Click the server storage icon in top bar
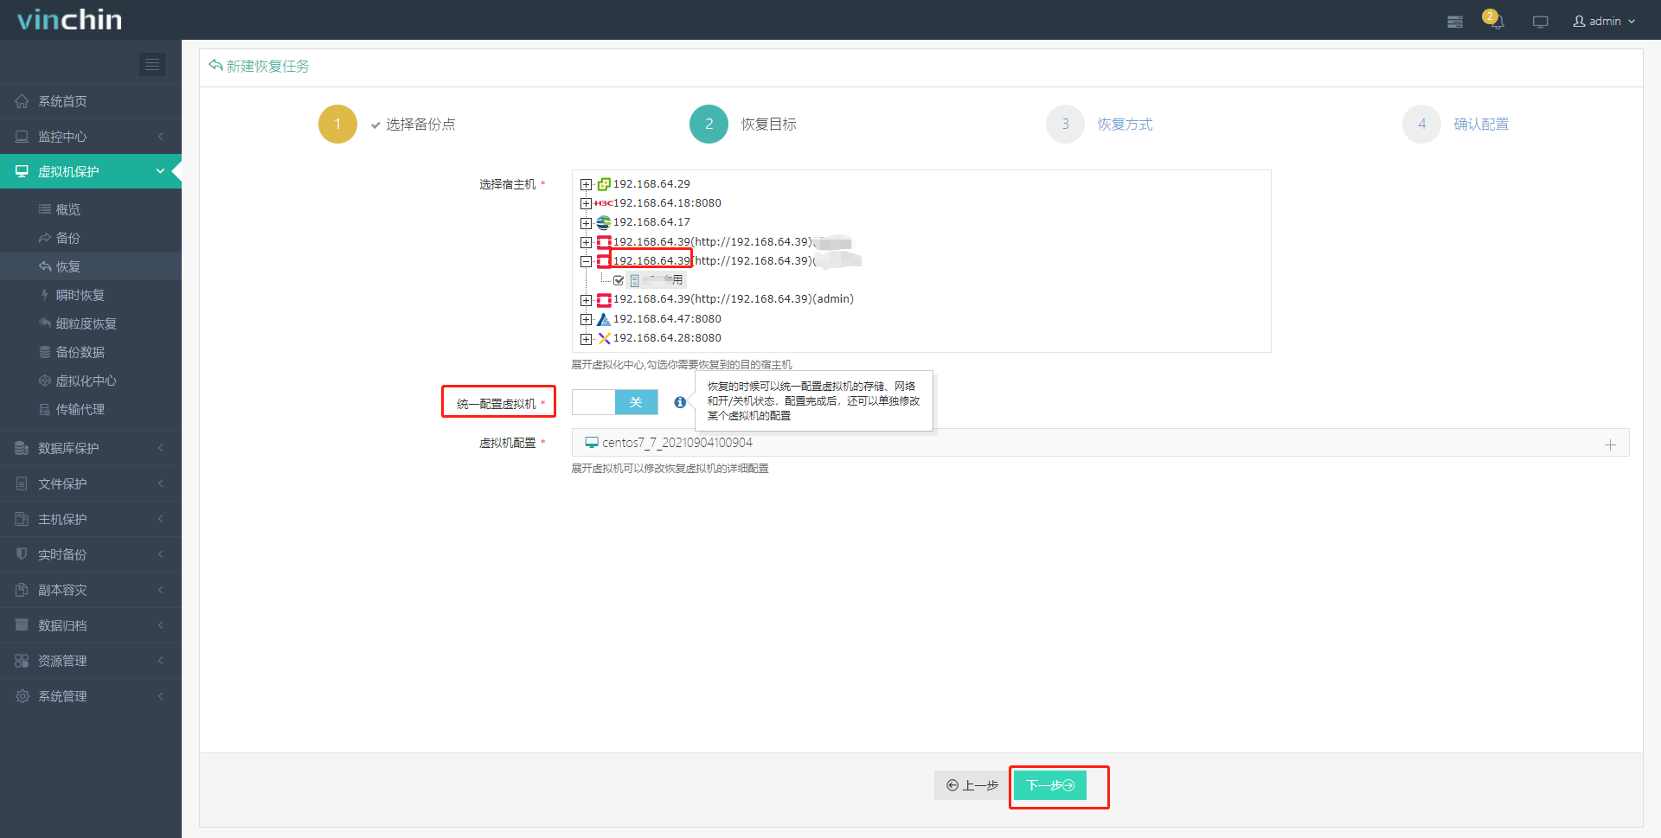This screenshot has height=838, width=1661. tap(1454, 20)
